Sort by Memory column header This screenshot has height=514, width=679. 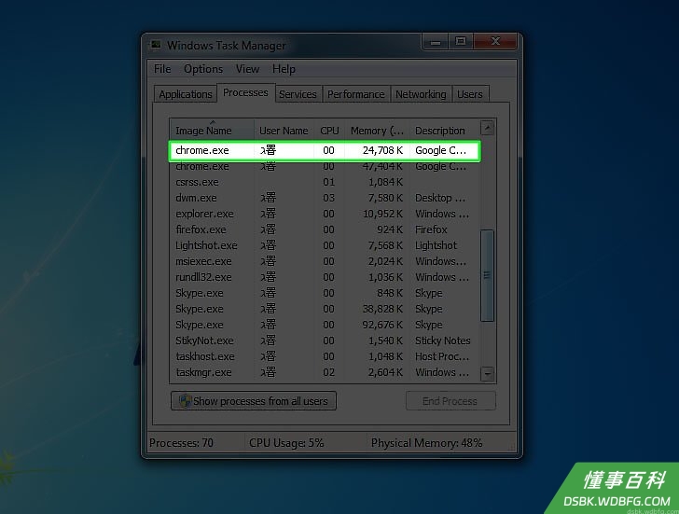(377, 130)
